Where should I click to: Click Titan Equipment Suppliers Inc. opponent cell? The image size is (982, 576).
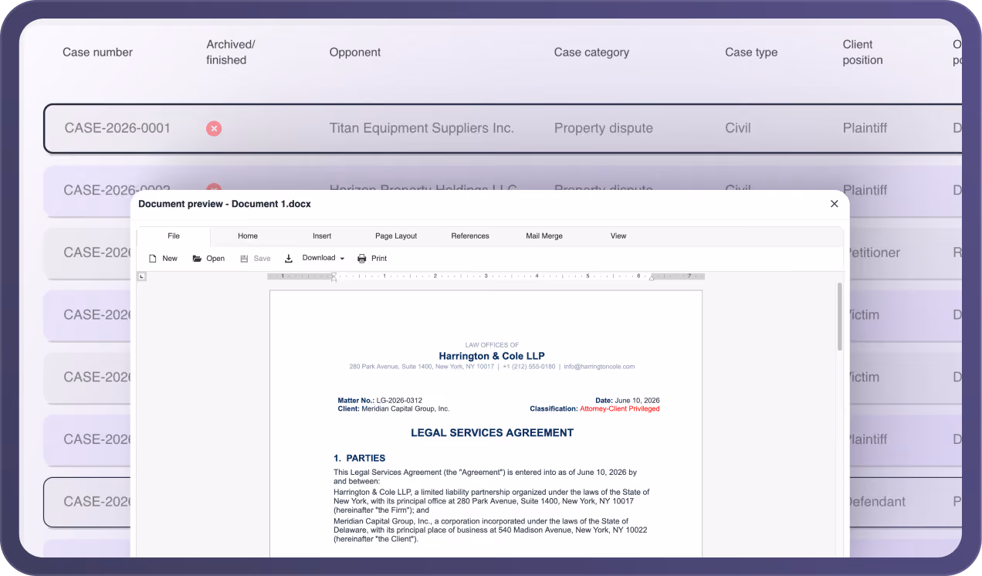click(x=422, y=128)
